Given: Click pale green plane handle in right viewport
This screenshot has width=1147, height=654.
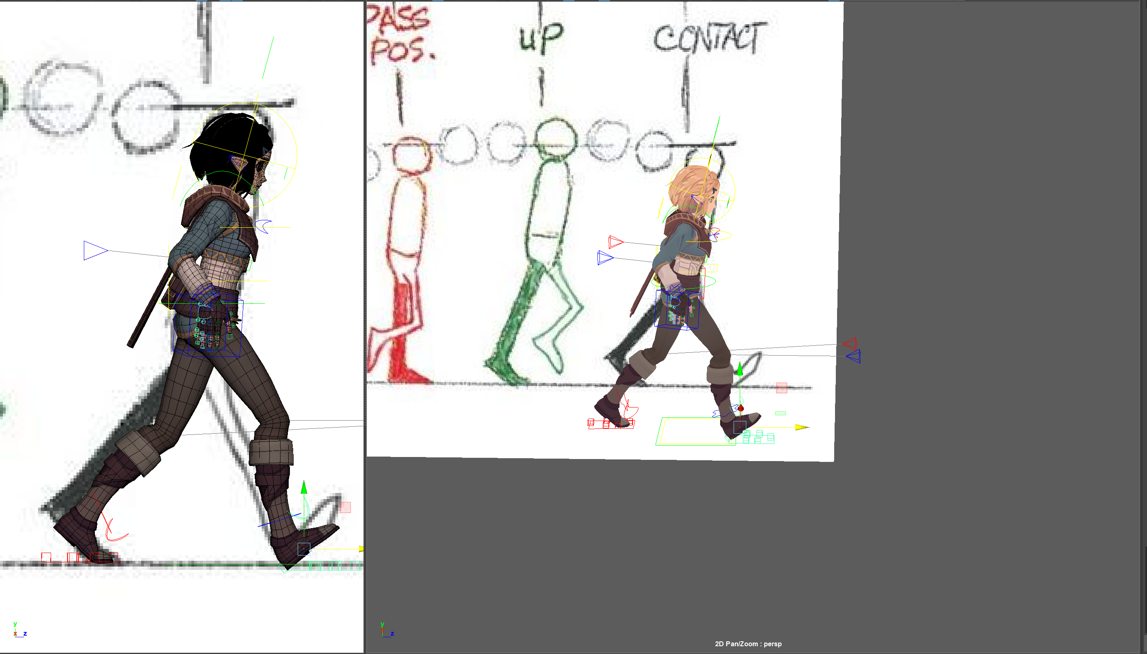Looking at the screenshot, I should pos(780,413).
